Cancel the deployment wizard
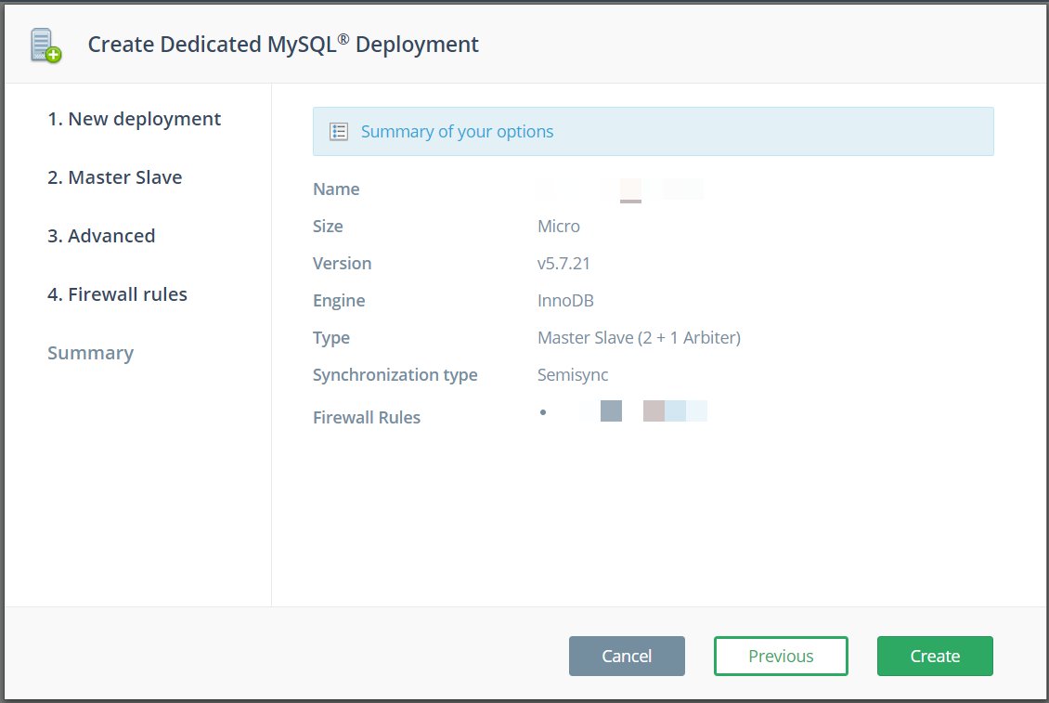 [x=627, y=657]
